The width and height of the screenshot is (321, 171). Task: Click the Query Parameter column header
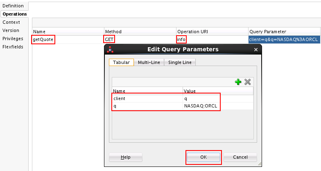(284, 32)
